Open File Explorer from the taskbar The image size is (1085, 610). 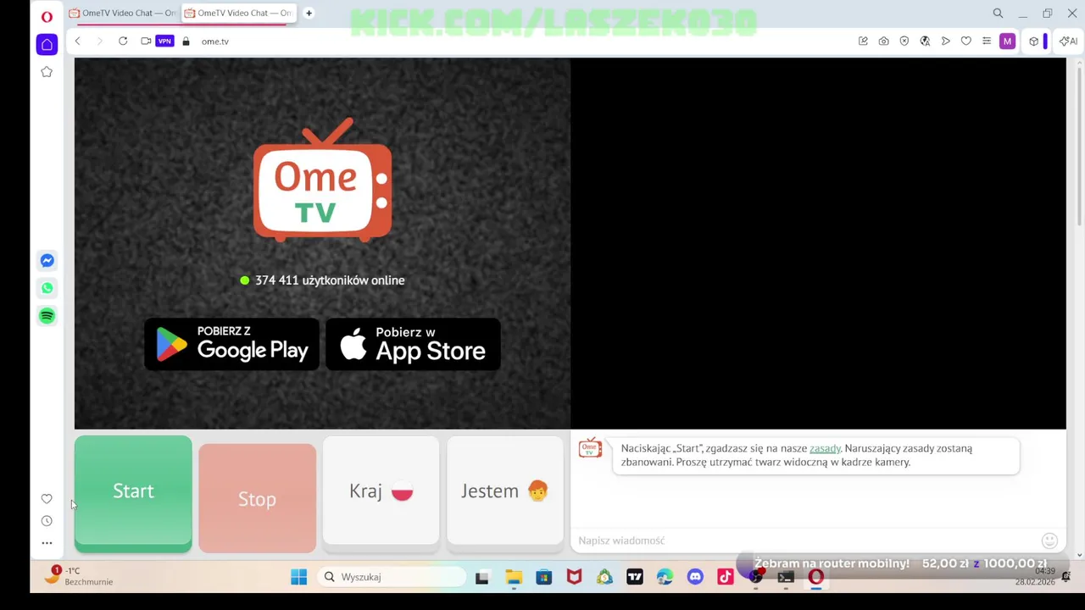[x=514, y=577]
